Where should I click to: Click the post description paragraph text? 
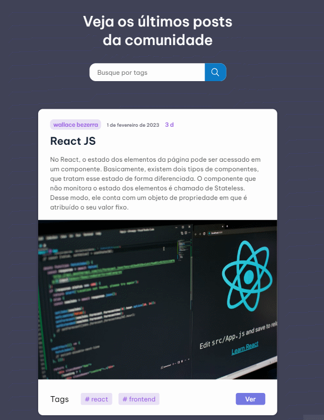[155, 183]
